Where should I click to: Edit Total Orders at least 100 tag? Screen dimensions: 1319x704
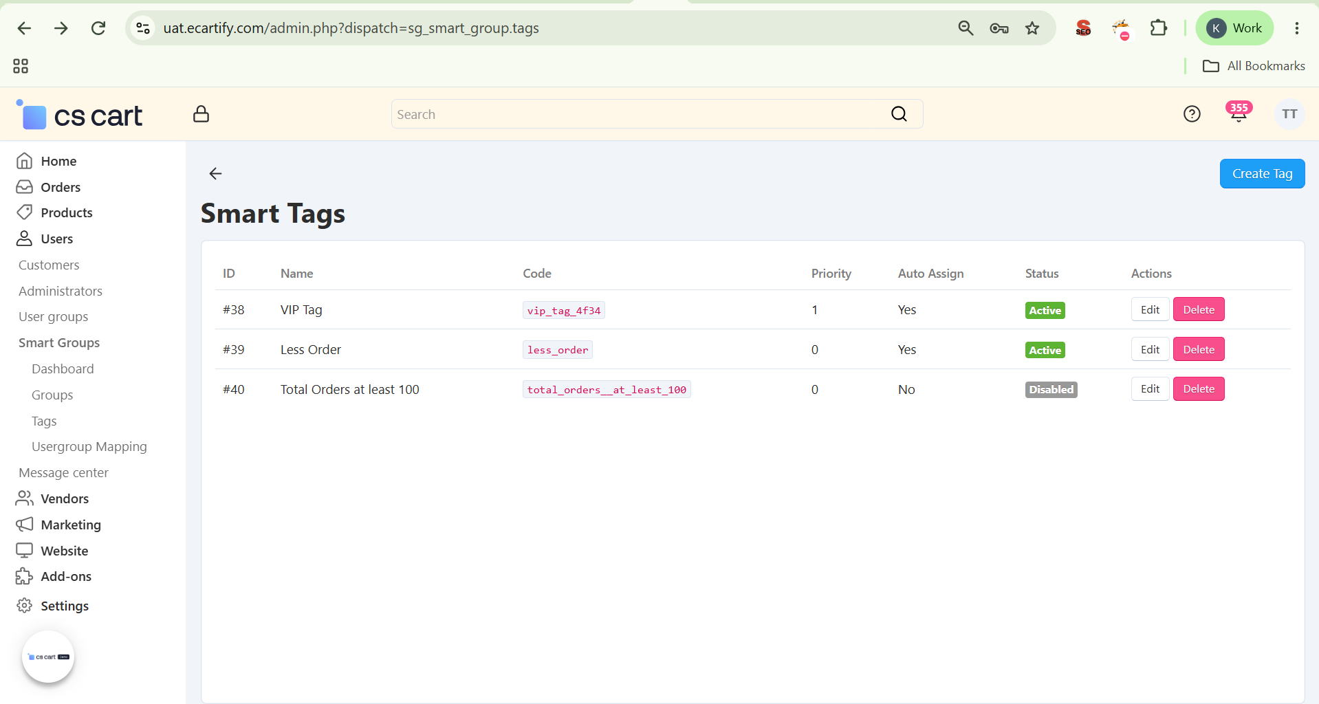click(x=1150, y=389)
